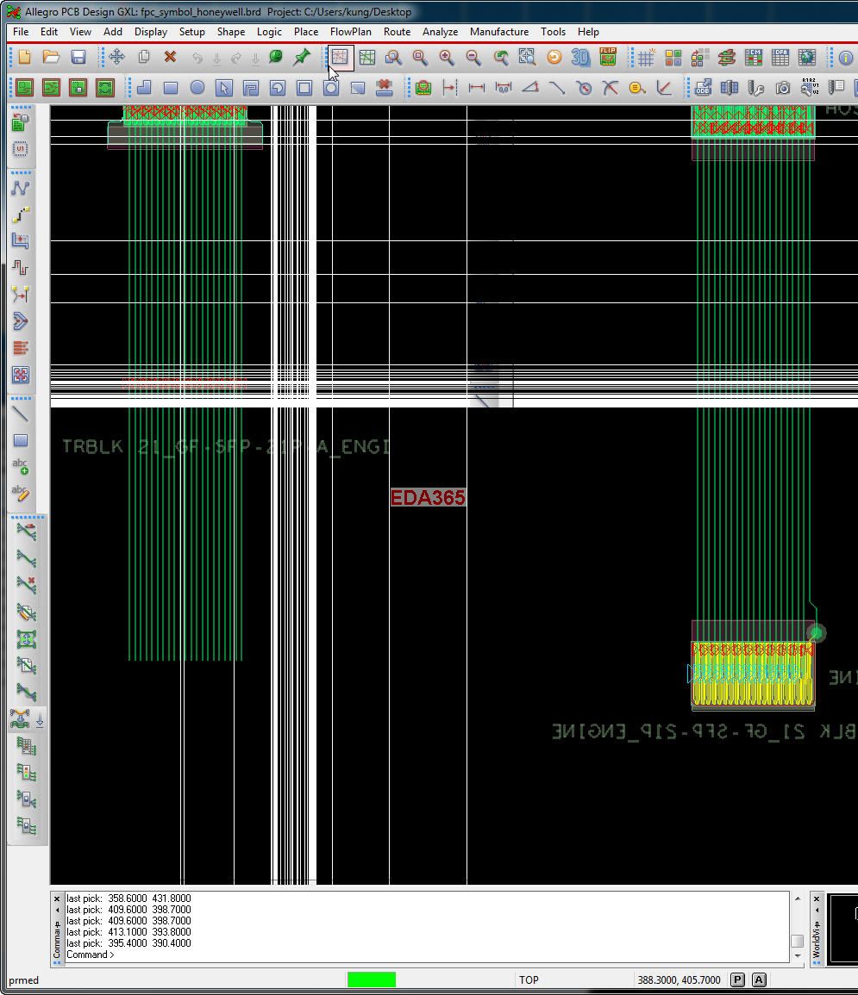Click the command window scroll down arrow

tap(798, 955)
